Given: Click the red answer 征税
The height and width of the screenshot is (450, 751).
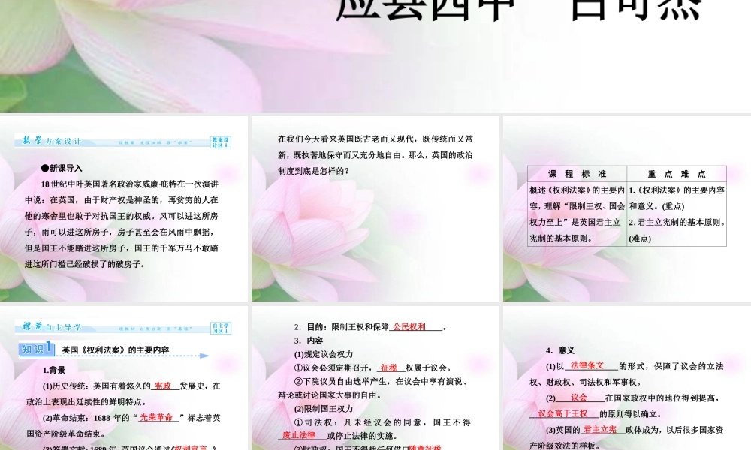Looking at the screenshot, I should [x=389, y=367].
